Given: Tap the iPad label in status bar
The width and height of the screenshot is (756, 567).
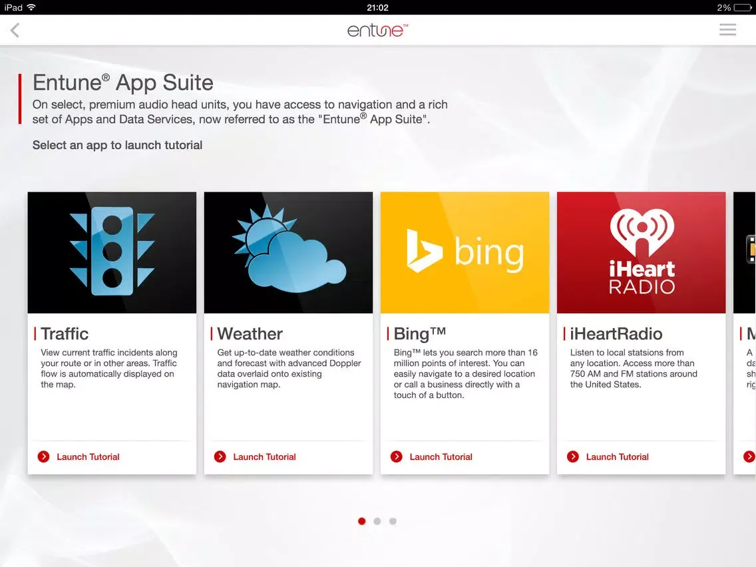Looking at the screenshot, I should tap(13, 7).
